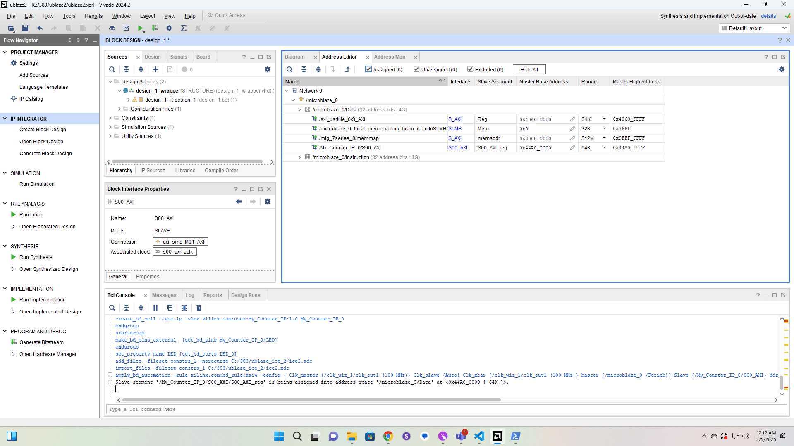Uncheck the Assigned (6) checkbox

pyautogui.click(x=368, y=69)
